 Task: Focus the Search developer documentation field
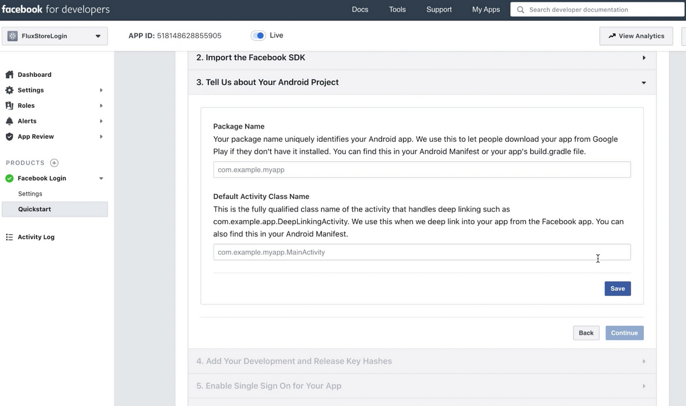click(598, 10)
